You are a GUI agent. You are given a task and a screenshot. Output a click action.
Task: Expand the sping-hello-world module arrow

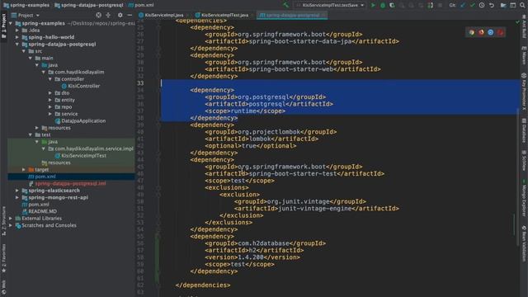point(17,37)
